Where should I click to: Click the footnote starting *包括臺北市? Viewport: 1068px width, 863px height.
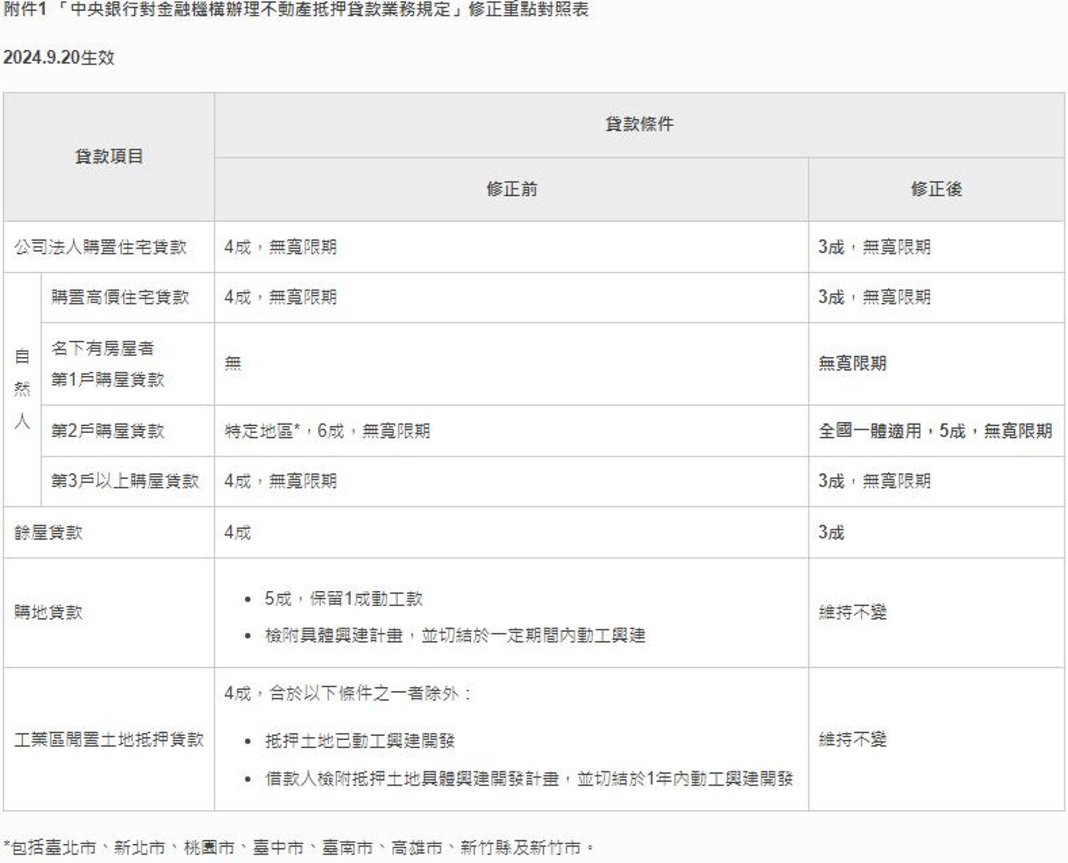(298, 847)
